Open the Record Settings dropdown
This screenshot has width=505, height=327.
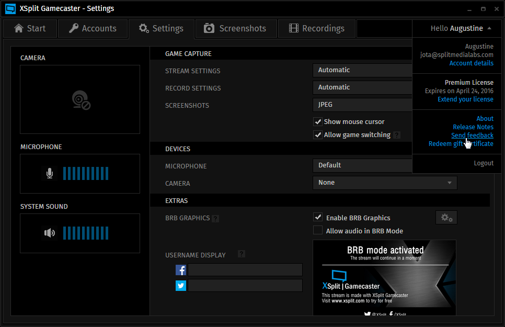coord(362,87)
